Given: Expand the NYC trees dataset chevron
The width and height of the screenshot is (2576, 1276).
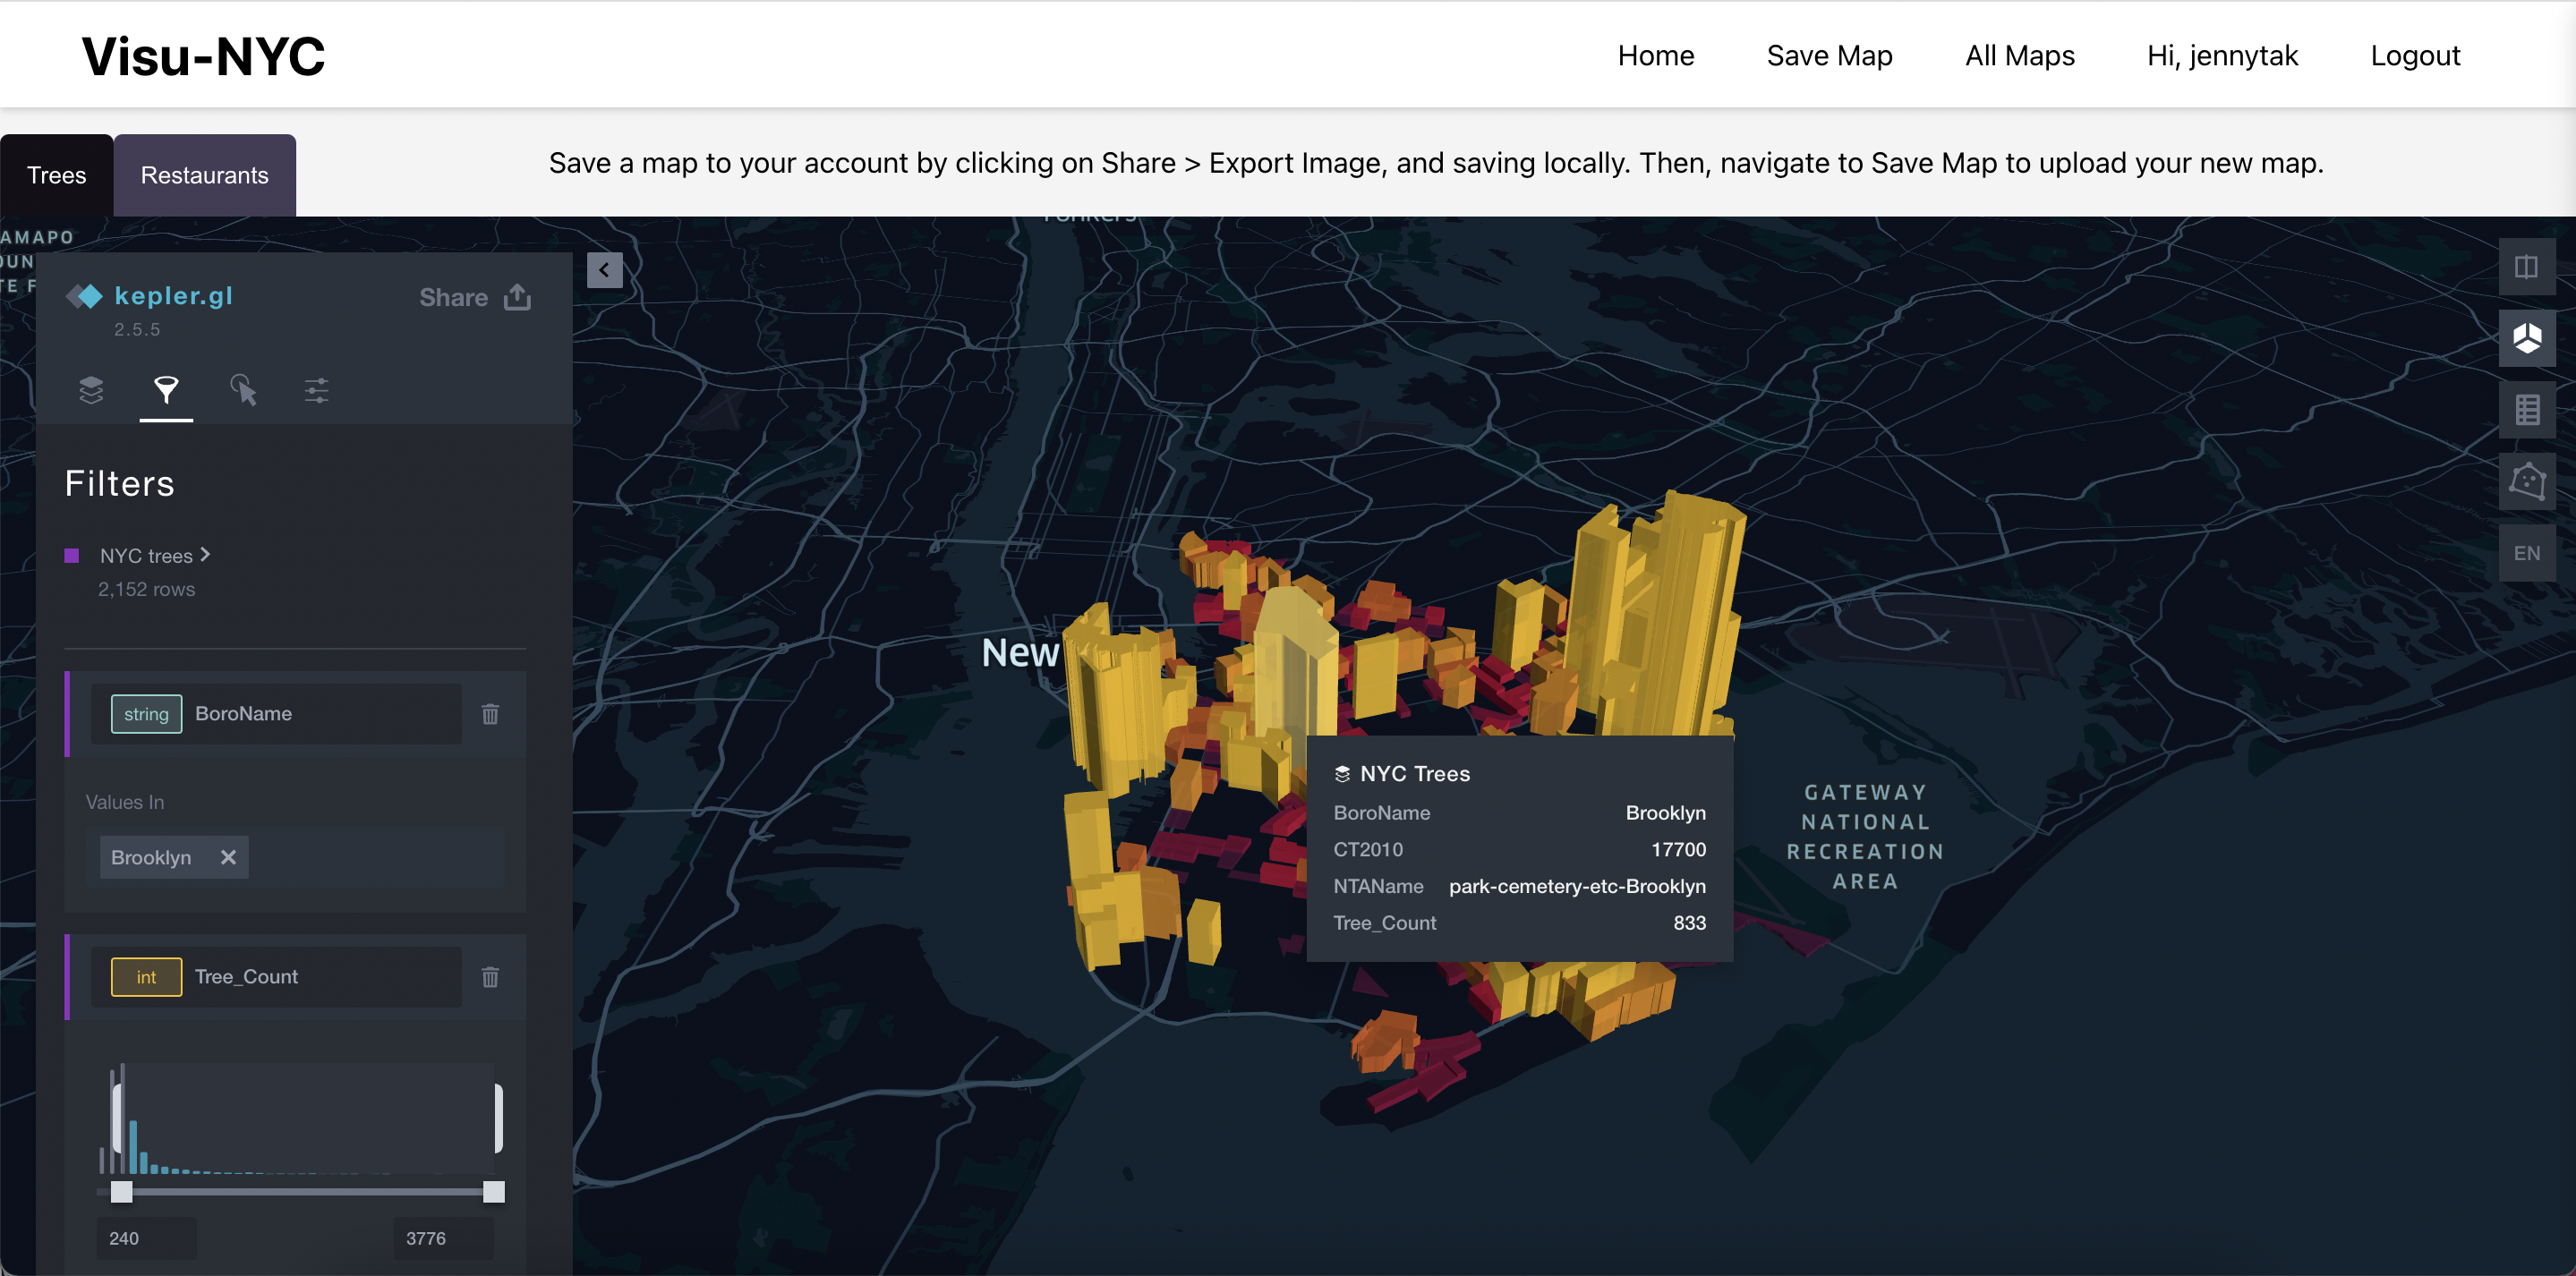Looking at the screenshot, I should 205,554.
